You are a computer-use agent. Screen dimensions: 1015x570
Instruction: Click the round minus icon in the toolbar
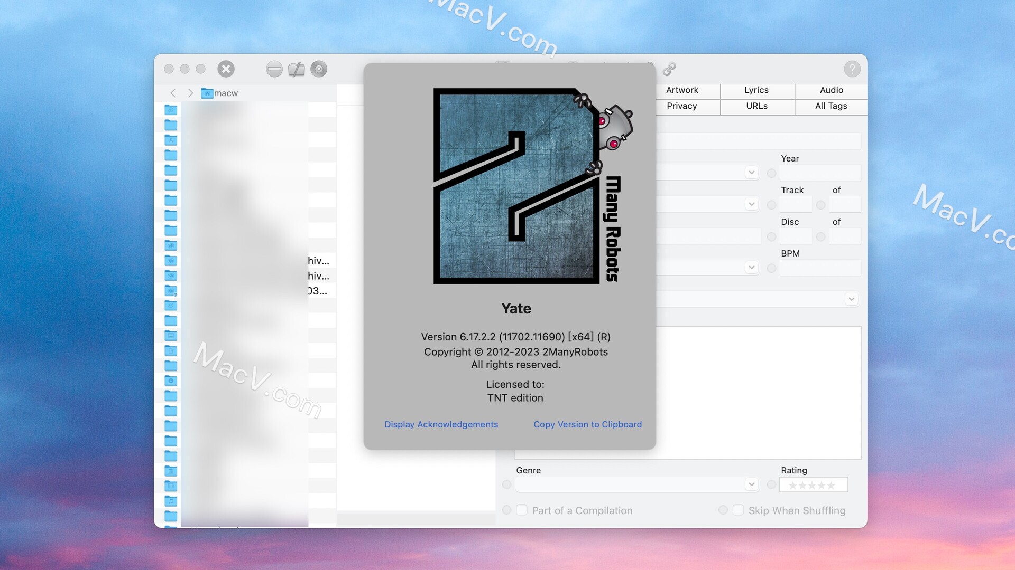[x=274, y=69]
